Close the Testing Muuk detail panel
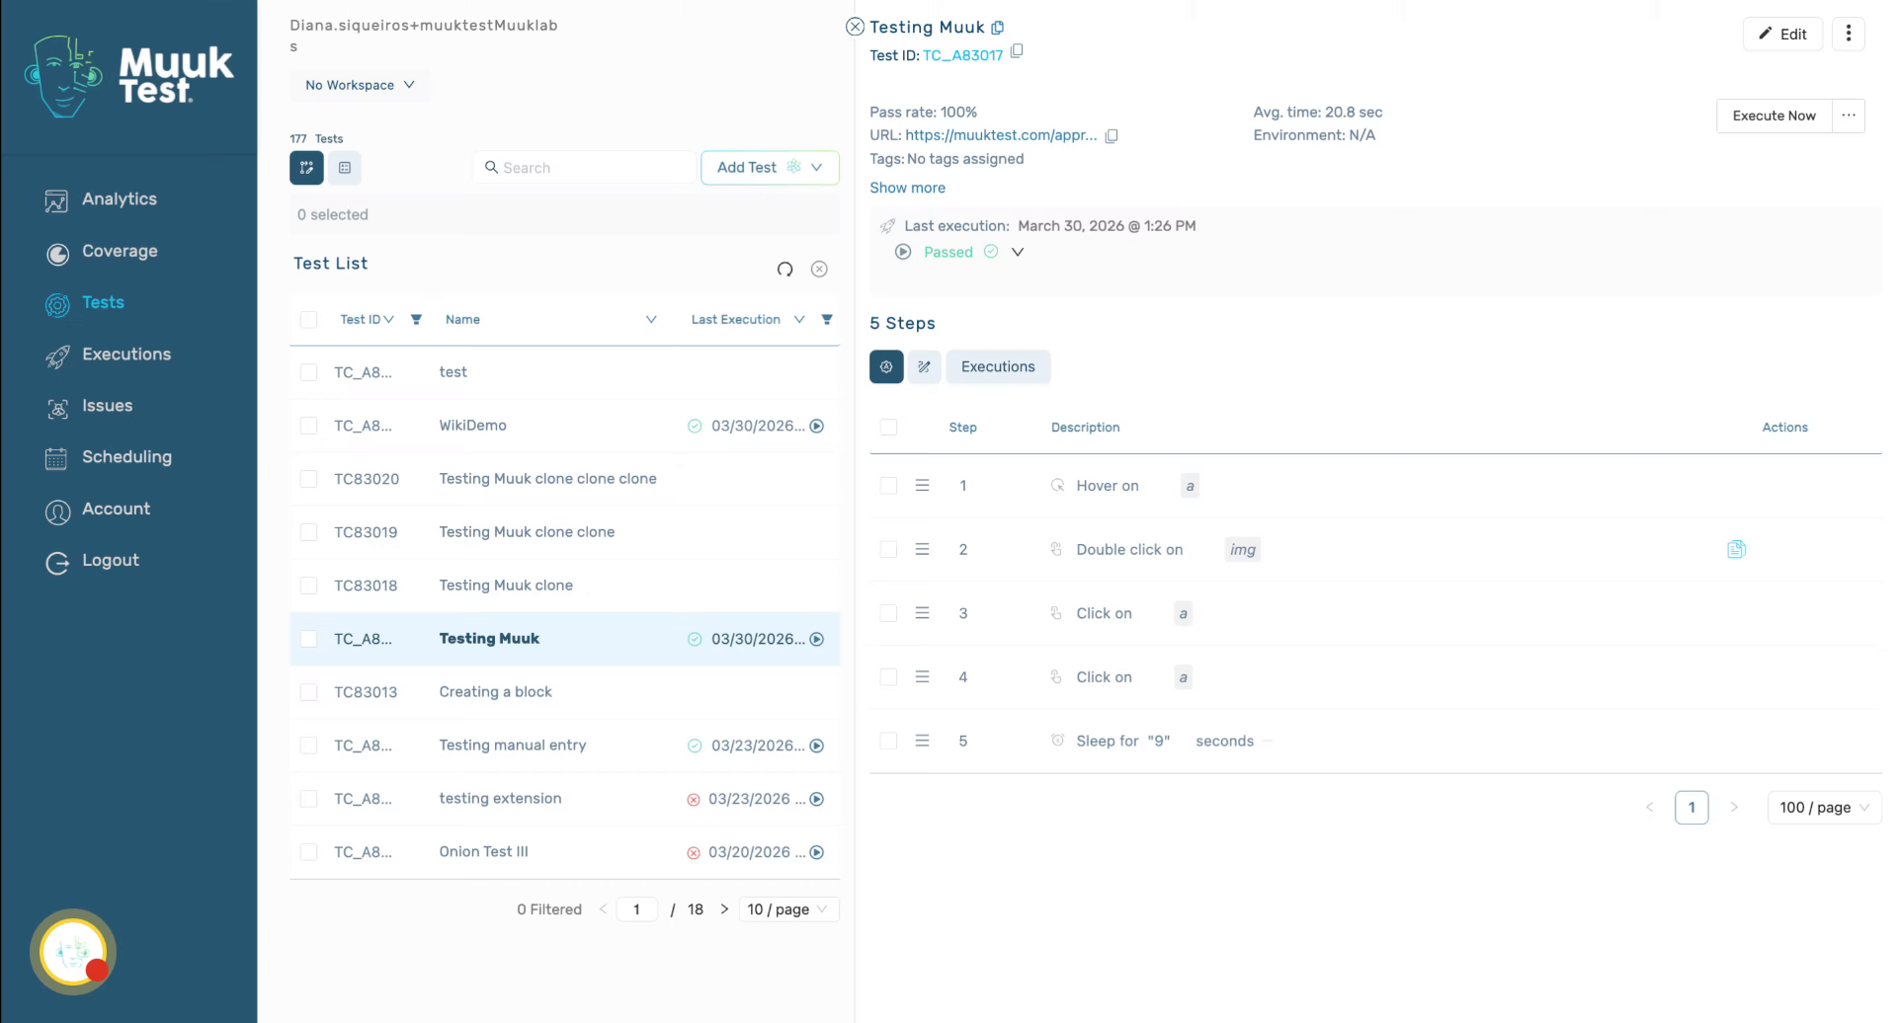This screenshot has width=1897, height=1023. pos(856,27)
